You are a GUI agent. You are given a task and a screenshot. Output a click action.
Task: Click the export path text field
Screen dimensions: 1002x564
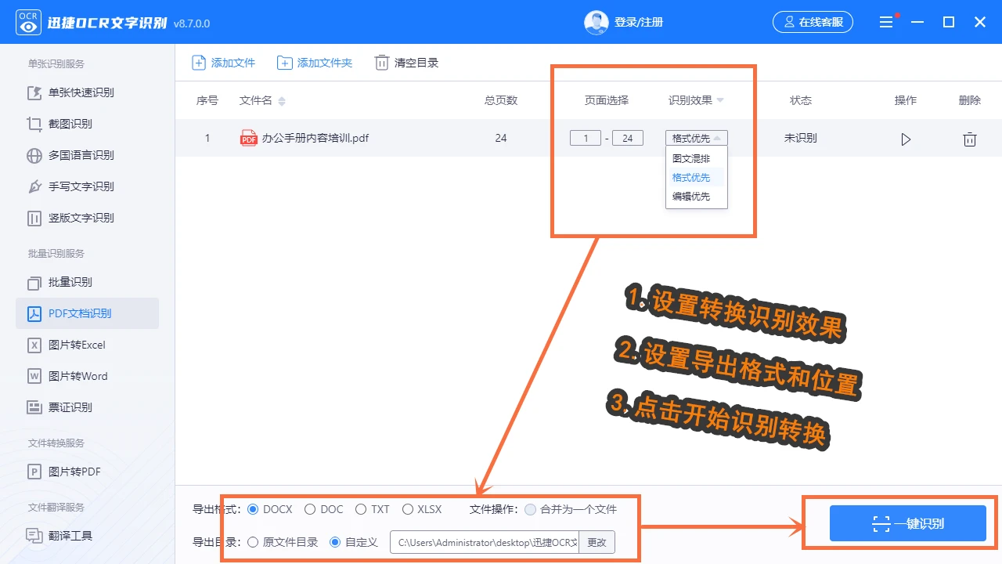click(485, 542)
